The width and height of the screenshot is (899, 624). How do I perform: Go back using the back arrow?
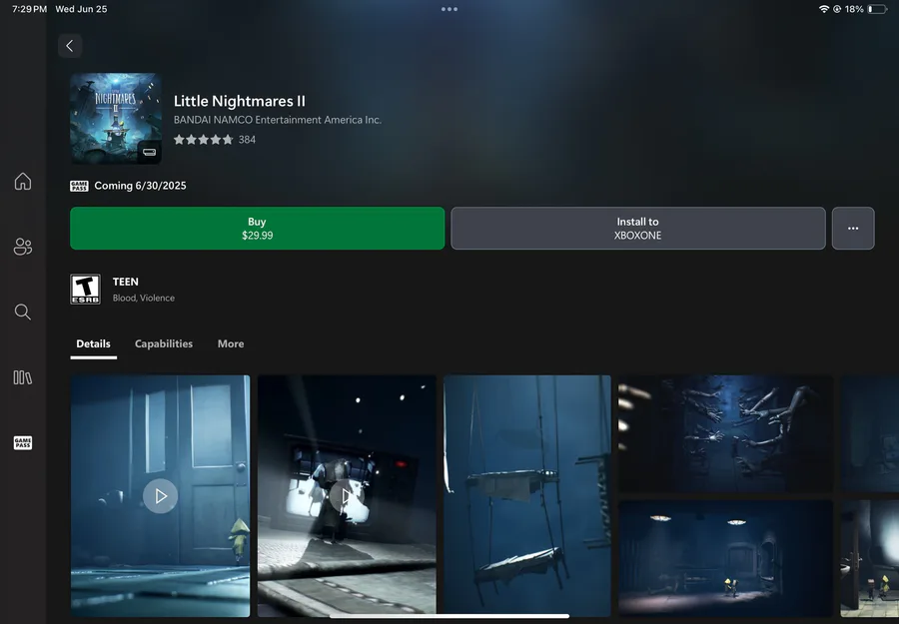[x=70, y=46]
